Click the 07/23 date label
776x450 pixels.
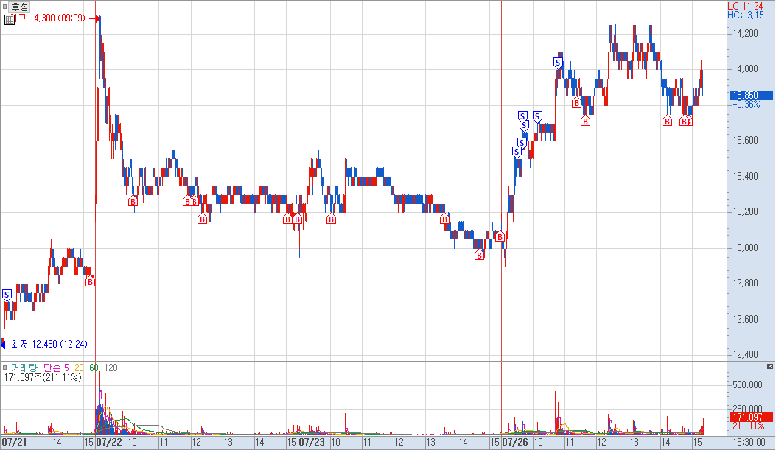click(x=312, y=442)
